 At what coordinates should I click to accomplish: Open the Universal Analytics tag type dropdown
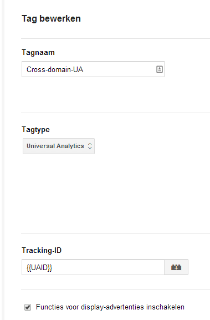click(59, 146)
